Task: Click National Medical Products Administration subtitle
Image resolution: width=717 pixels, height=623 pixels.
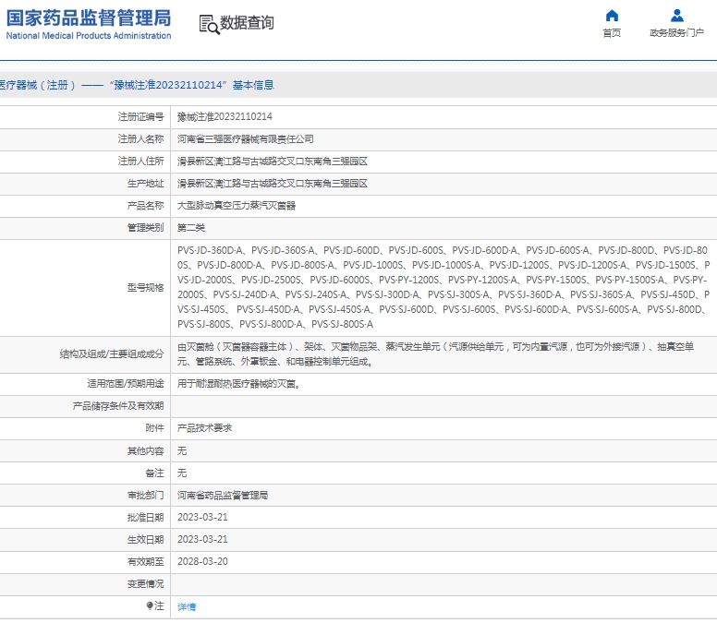Action: 89,36
